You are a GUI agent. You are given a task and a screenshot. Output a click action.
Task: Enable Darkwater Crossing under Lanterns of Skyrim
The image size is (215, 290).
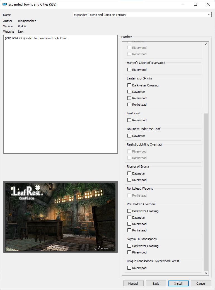pos(129,85)
